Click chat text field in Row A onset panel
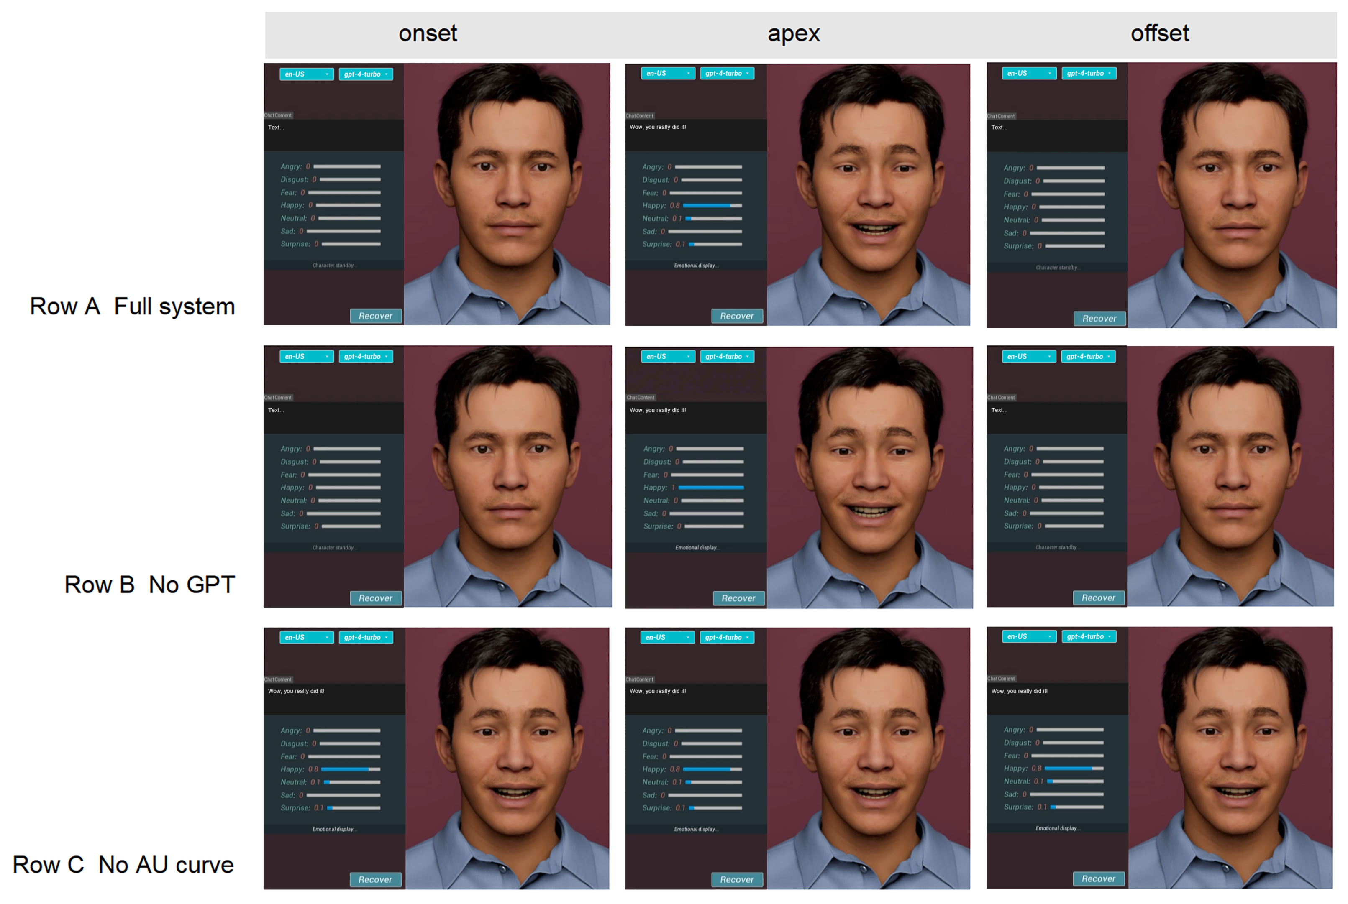Image resolution: width=1348 pixels, height=904 pixels. (x=333, y=135)
